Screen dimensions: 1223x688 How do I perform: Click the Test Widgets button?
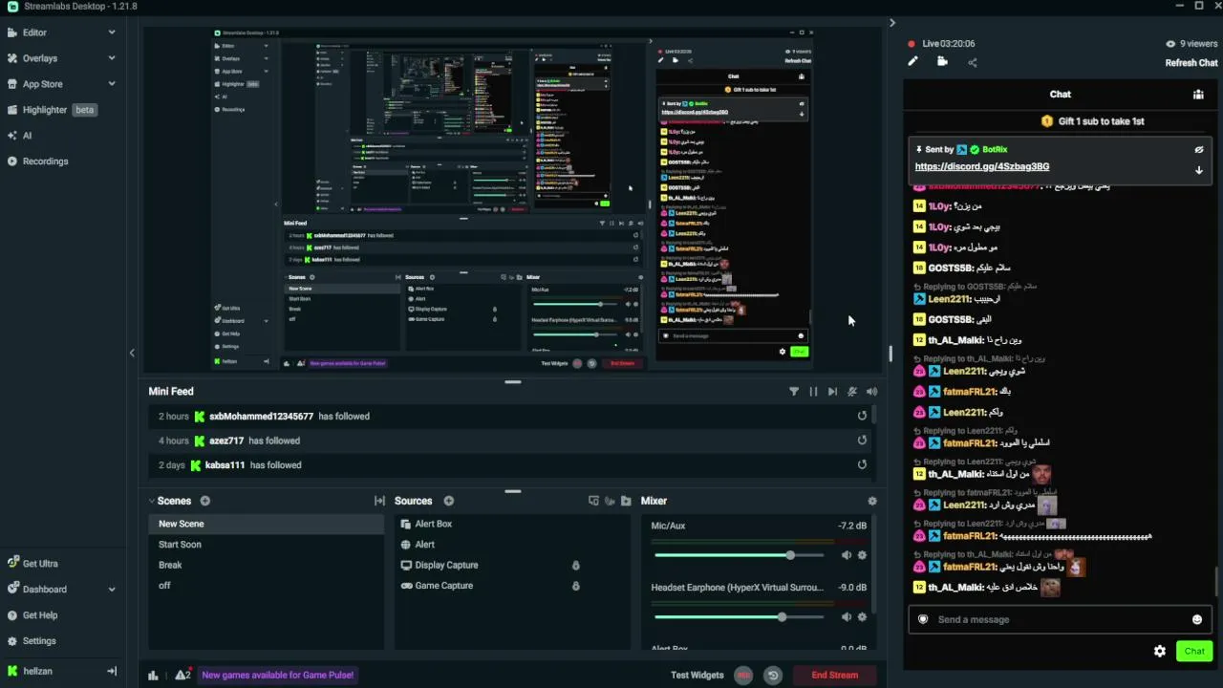pyautogui.click(x=697, y=676)
